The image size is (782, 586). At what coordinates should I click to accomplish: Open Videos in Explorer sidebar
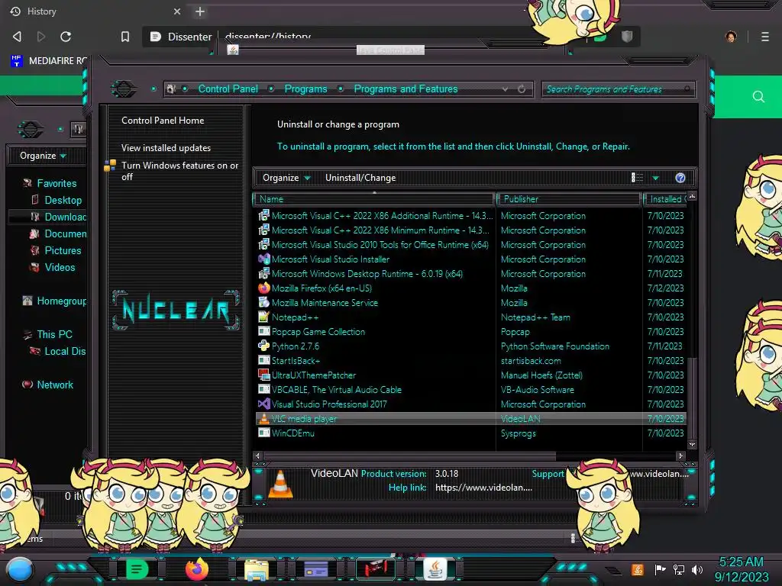click(60, 268)
